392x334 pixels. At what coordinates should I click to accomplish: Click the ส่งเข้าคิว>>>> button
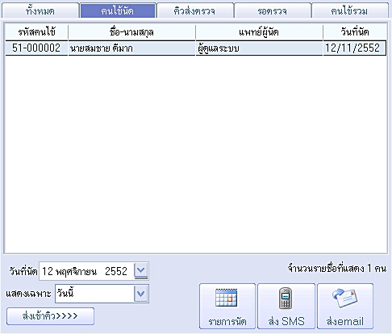click(50, 316)
